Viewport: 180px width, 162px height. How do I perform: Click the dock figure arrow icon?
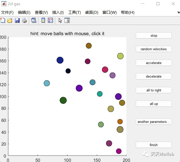(178, 12)
